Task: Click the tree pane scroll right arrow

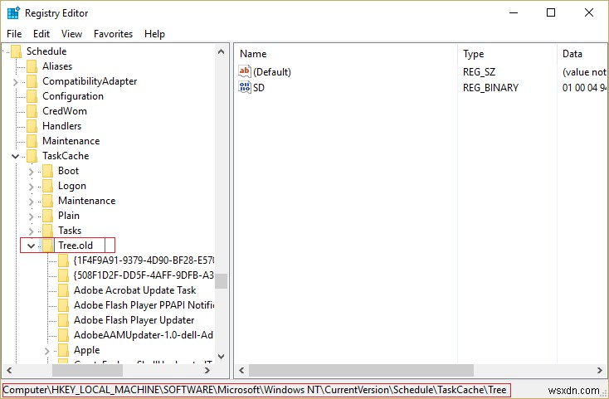Action: [x=207, y=370]
